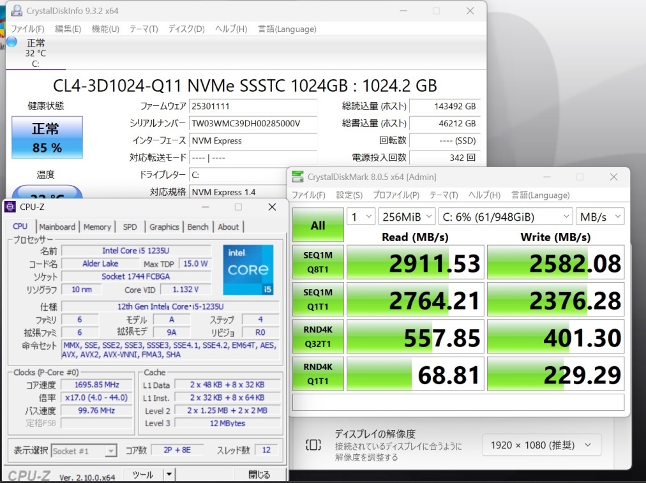Click the empty comment field in CrystalDiskMark

(458, 403)
